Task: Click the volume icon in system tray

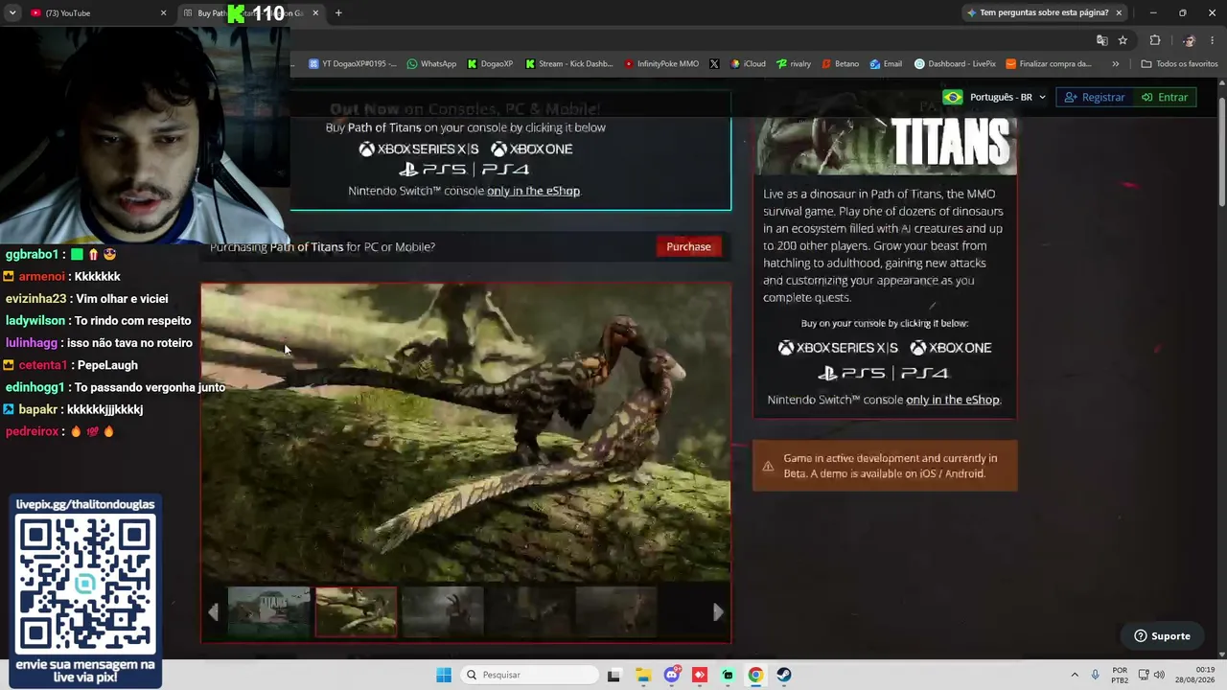Action: click(x=1159, y=675)
